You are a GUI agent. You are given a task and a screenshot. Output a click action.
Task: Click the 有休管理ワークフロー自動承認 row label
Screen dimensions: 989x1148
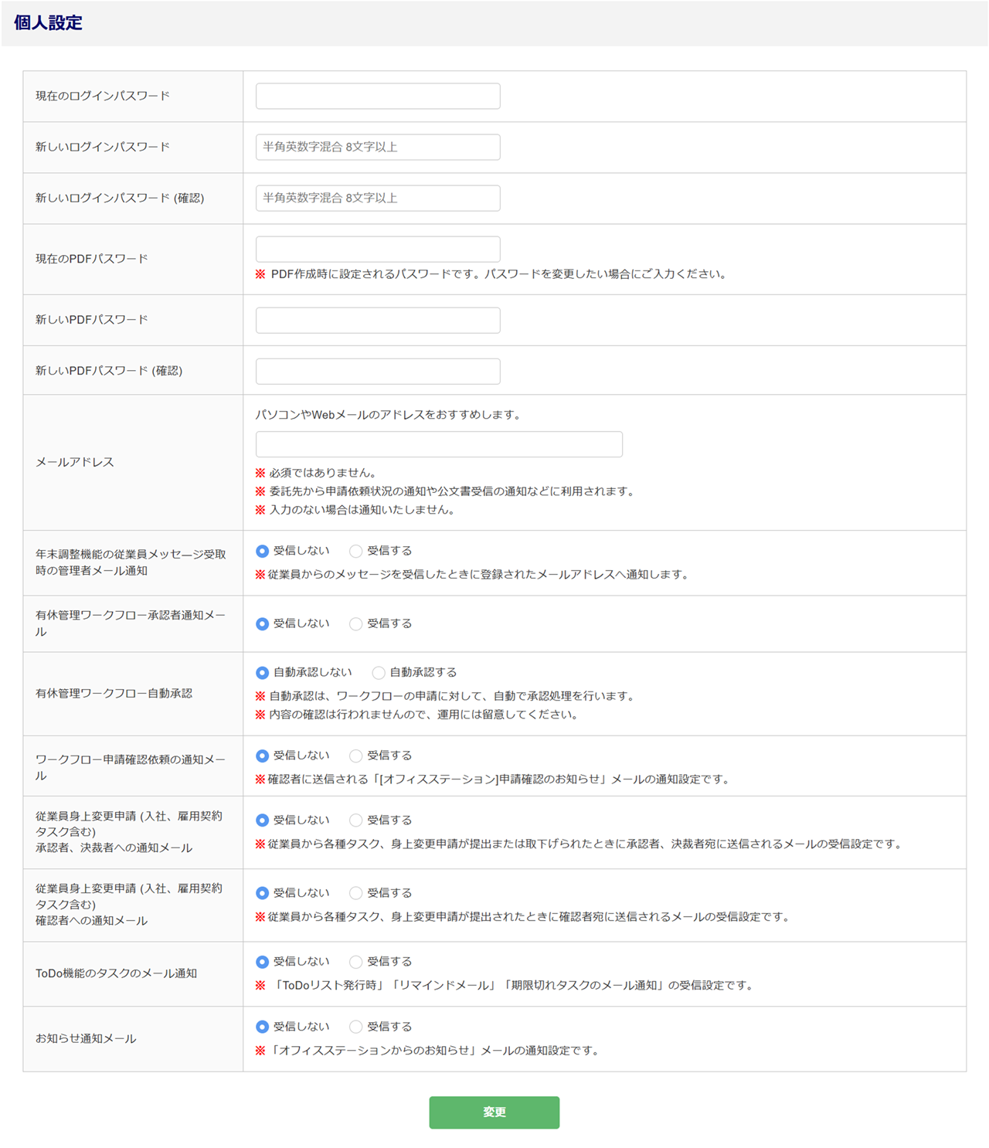[114, 694]
